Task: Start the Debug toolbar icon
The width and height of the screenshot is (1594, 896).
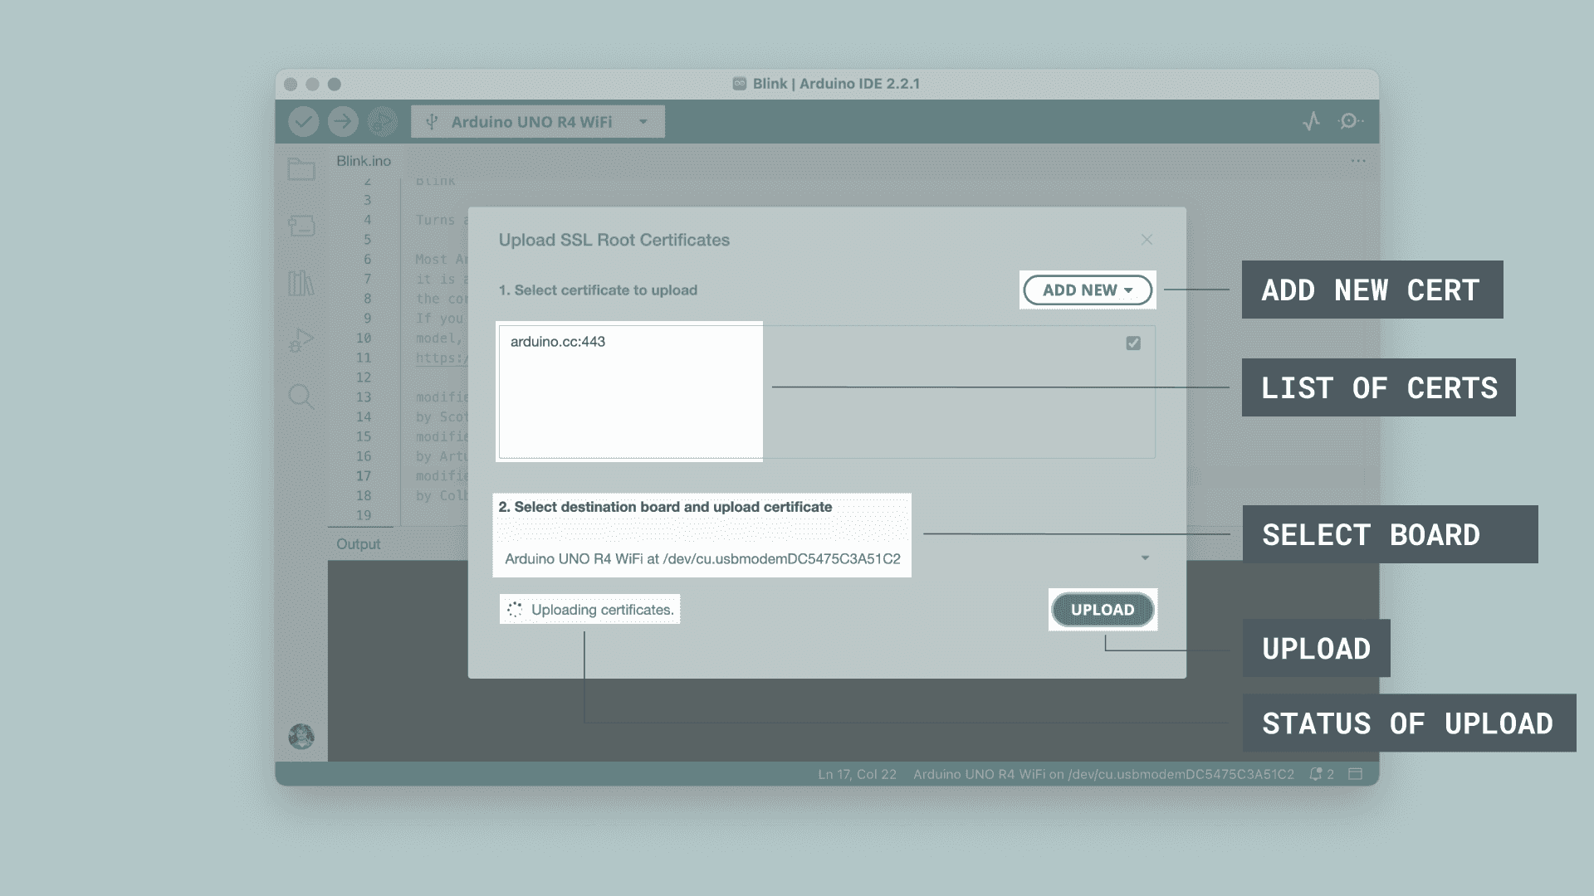Action: point(383,122)
